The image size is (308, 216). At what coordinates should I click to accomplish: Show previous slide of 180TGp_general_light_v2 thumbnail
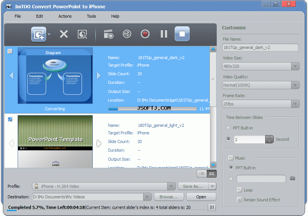(11, 143)
